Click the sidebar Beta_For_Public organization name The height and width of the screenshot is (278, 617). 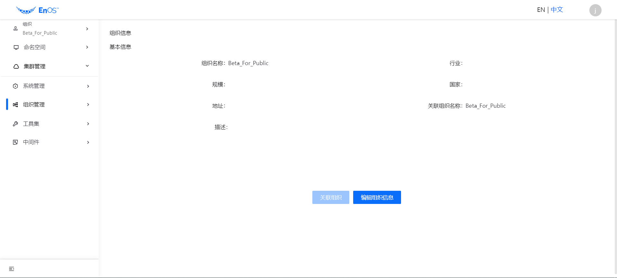point(40,33)
